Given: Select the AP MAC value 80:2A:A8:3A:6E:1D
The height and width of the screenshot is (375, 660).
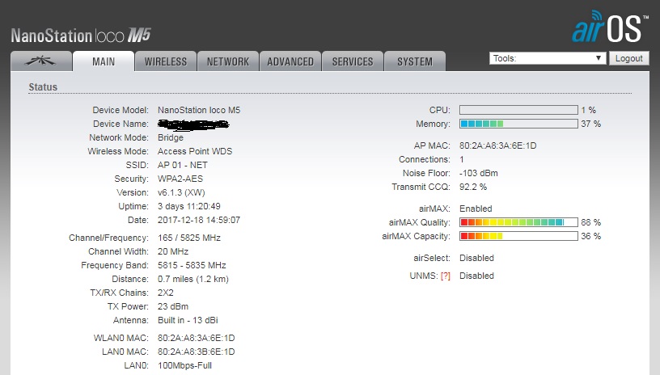Looking at the screenshot, I should 498,146.
